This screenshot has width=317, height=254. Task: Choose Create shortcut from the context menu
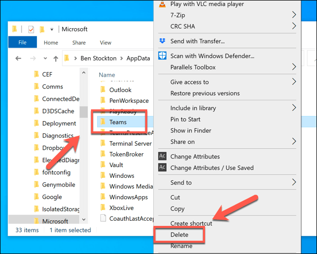(191, 223)
